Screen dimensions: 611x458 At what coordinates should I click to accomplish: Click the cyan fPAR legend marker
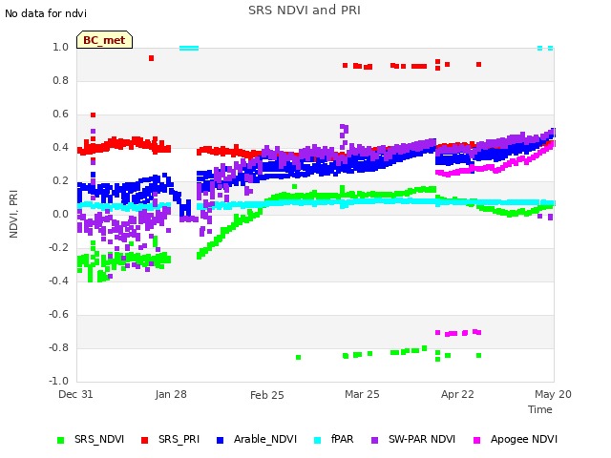pyautogui.click(x=318, y=440)
